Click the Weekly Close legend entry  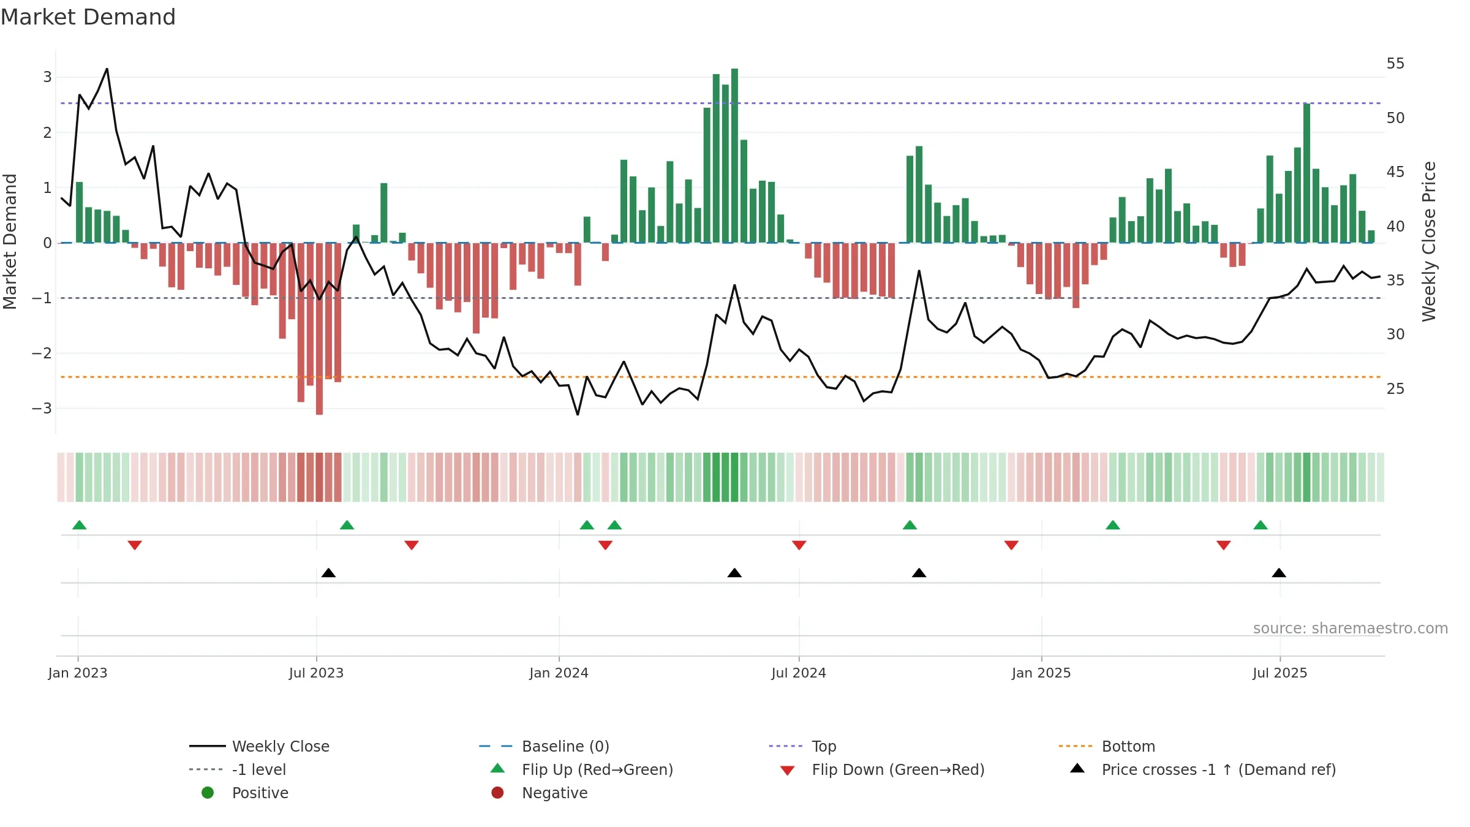click(259, 746)
